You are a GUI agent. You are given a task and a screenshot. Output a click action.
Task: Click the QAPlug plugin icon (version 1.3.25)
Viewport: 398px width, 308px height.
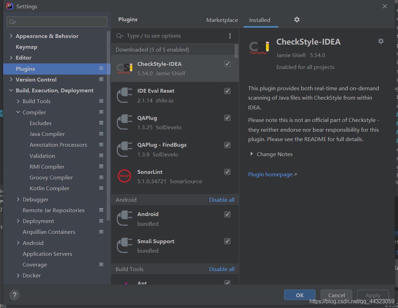(x=124, y=122)
